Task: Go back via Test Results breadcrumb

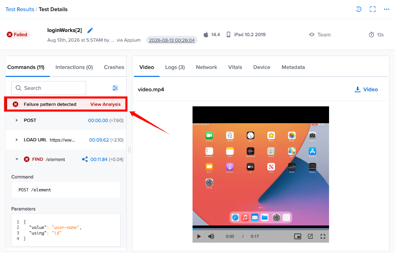Action: tap(20, 9)
